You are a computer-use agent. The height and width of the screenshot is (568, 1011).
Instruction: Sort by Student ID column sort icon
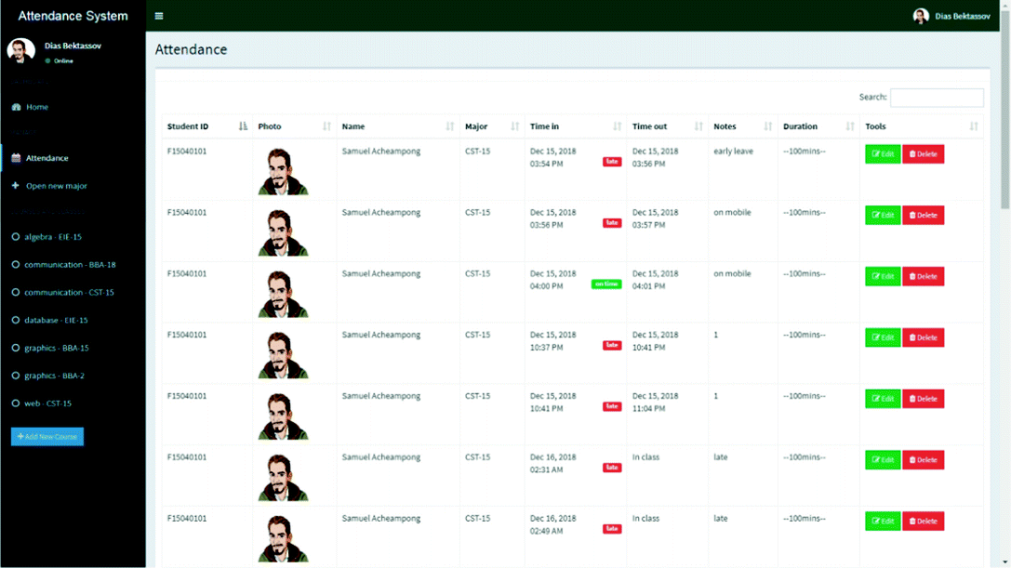click(243, 126)
